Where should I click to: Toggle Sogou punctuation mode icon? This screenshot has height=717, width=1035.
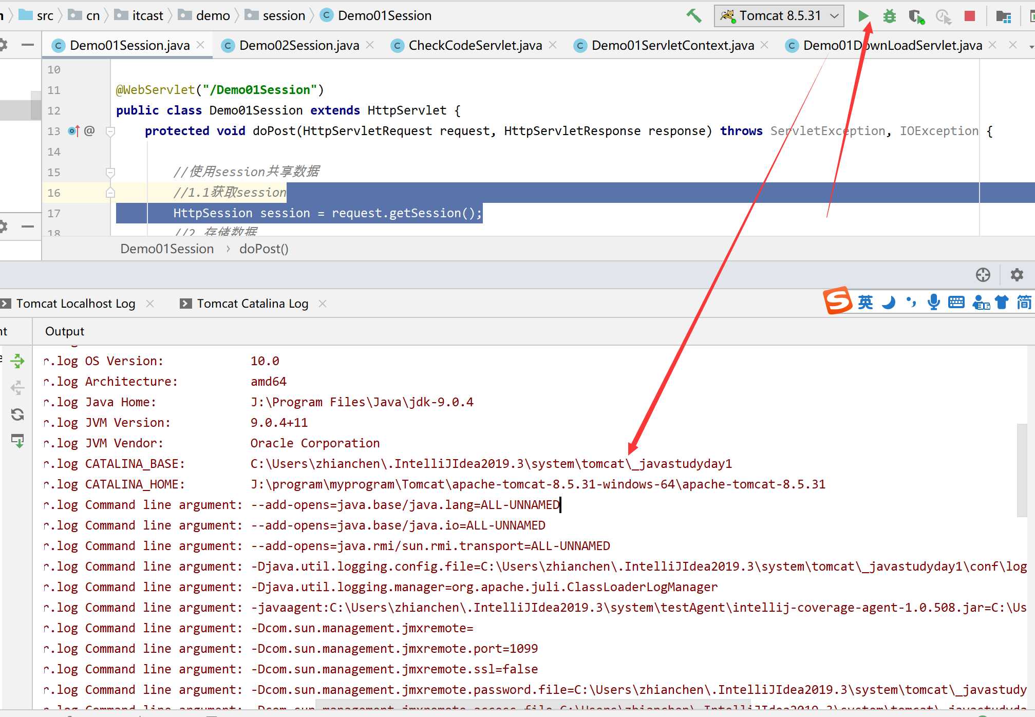pyautogui.click(x=911, y=303)
